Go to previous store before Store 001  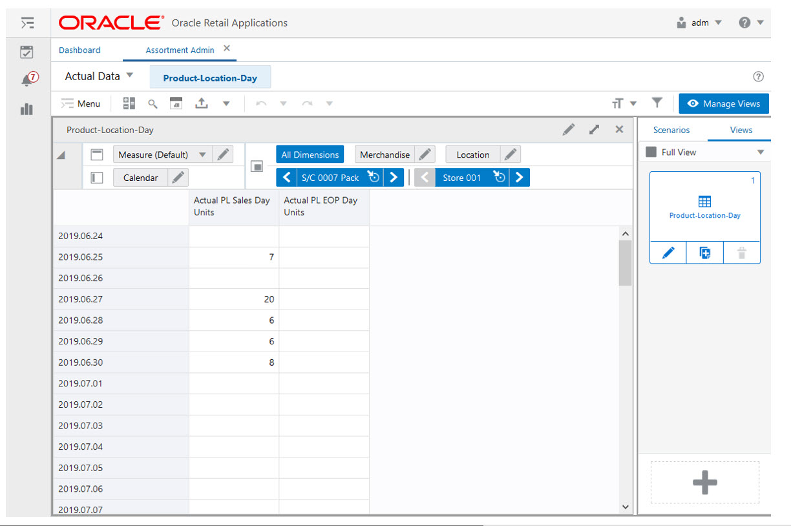(425, 178)
